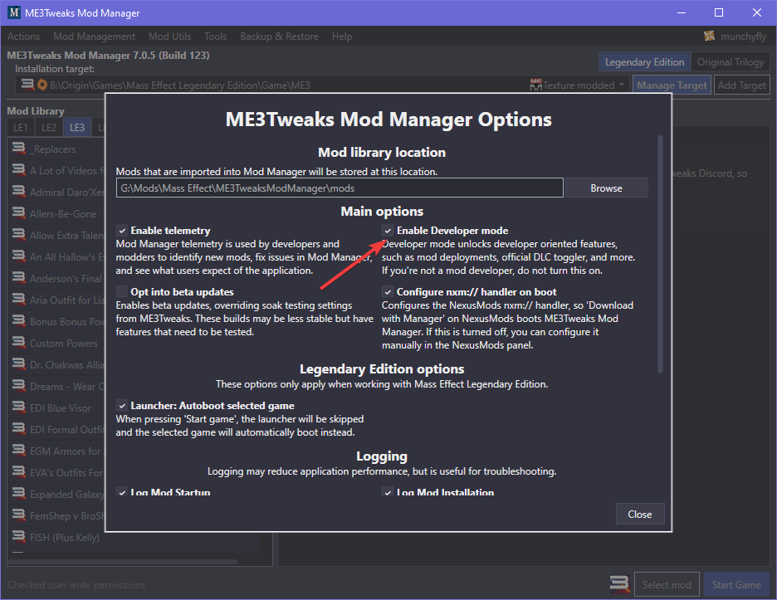Click the NexusMods user avatar icon
Screen dimensions: 777x600
[710, 37]
